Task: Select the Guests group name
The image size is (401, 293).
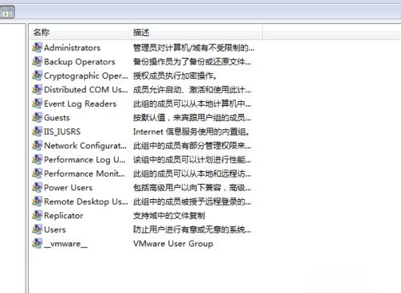Action: pos(57,117)
